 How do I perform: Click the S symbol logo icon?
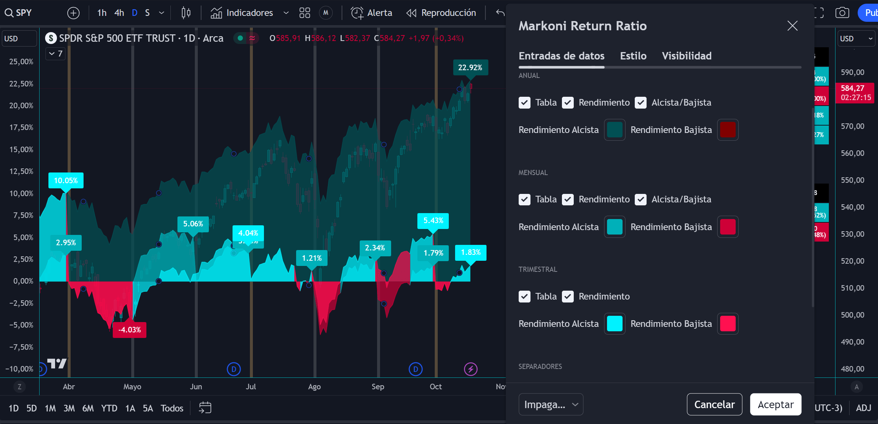[x=51, y=38]
